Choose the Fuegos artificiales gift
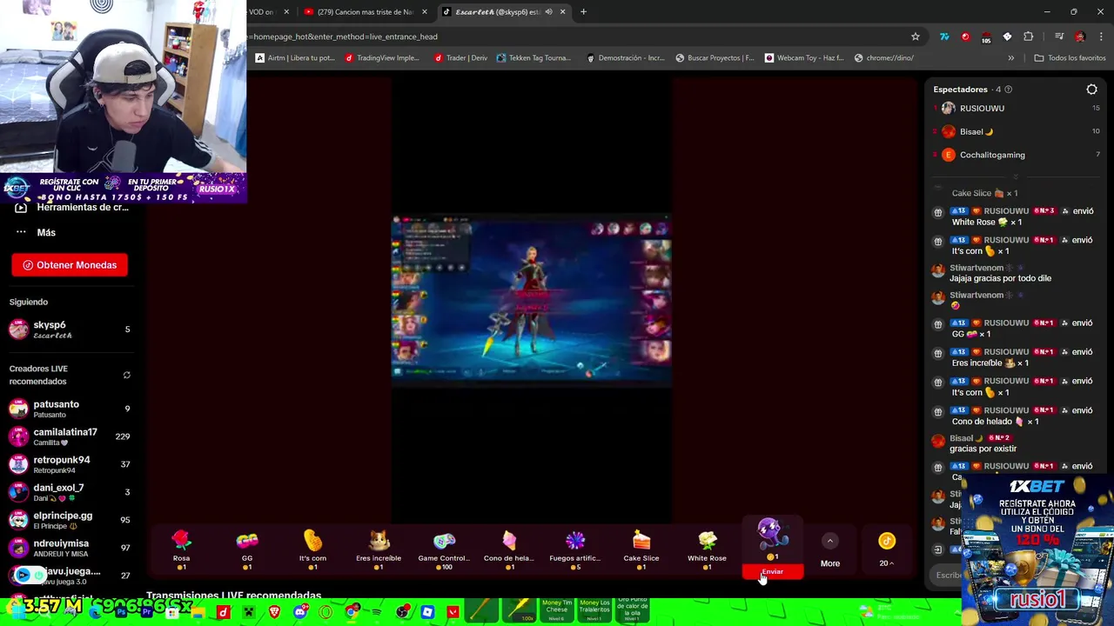Screen dimensions: 1114x626 click(575, 549)
